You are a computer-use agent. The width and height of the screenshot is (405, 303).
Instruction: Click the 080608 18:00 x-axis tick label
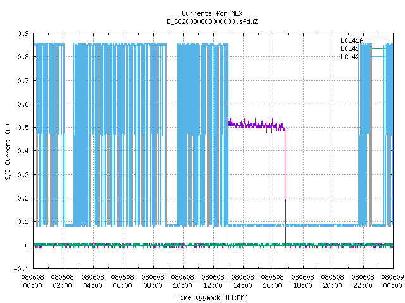[302, 281]
